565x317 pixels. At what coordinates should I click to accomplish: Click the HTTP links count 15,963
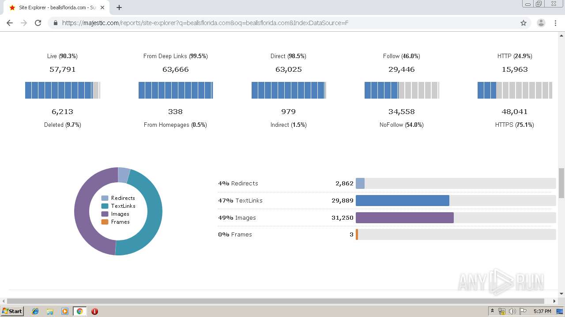coord(515,69)
